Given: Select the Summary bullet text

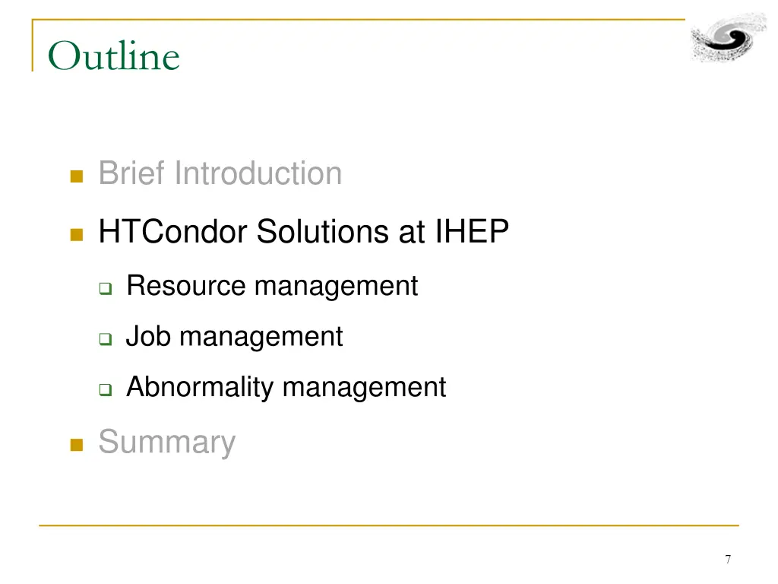Looking at the screenshot, I should point(166,442).
